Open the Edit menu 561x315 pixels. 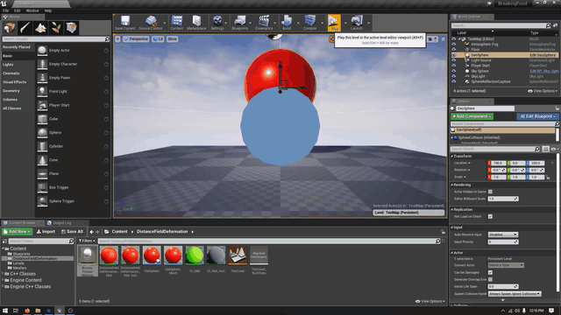coord(18,10)
